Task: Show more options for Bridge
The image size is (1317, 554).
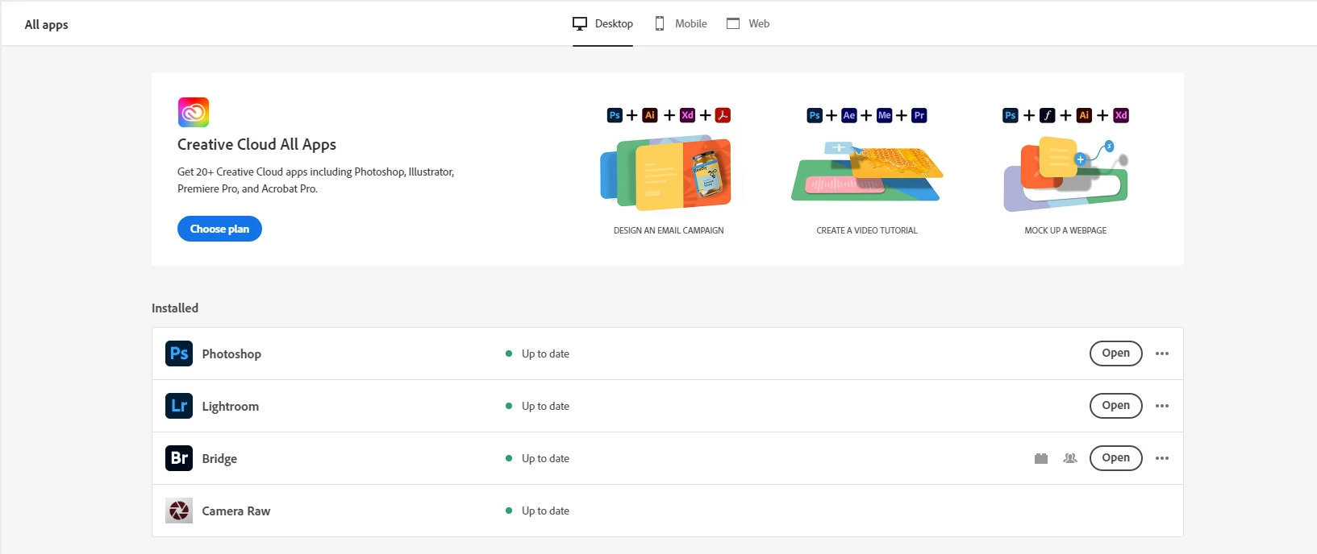Action: (1162, 458)
